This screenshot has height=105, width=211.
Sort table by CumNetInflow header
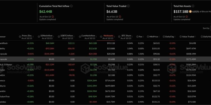(x=88, y=36)
